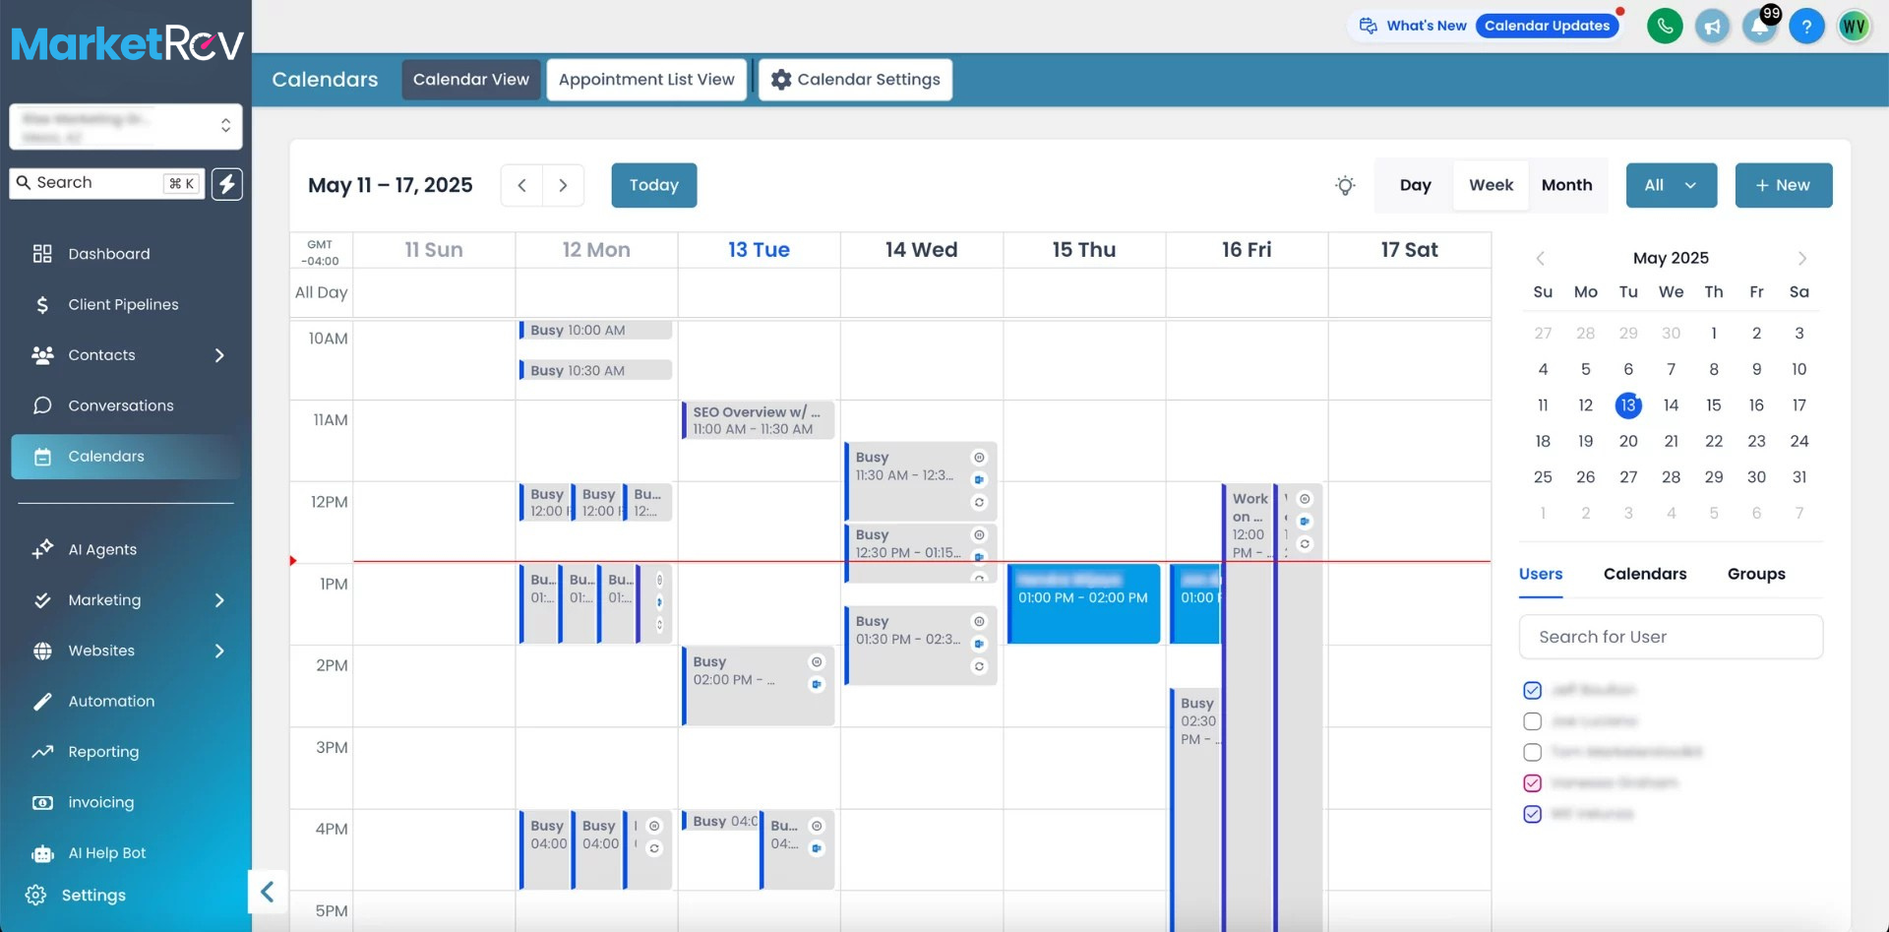This screenshot has width=1889, height=932.
Task: Go to next week arrow
Action: point(564,185)
